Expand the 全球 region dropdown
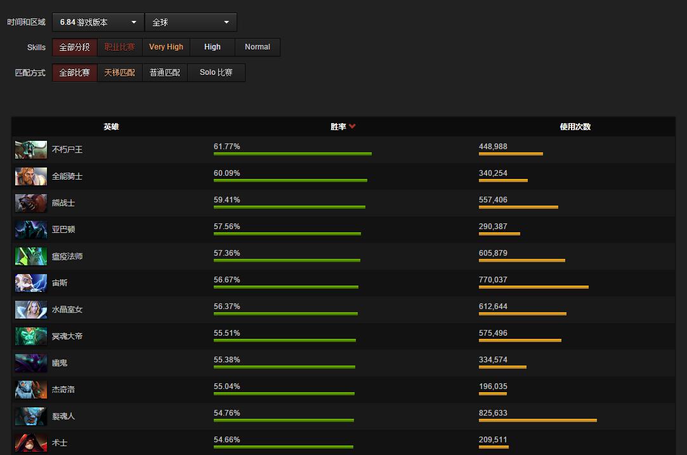 click(x=191, y=22)
